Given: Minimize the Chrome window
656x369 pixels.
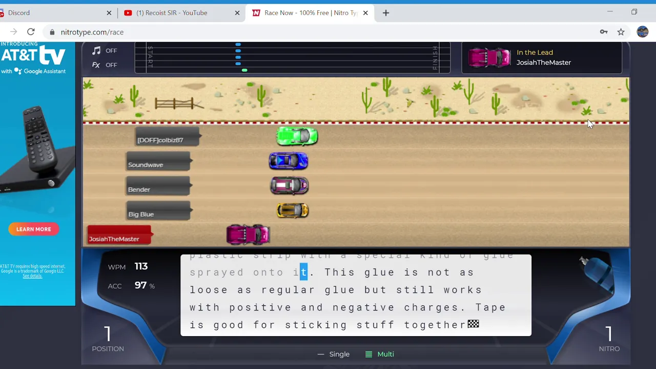Looking at the screenshot, I should 610,12.
